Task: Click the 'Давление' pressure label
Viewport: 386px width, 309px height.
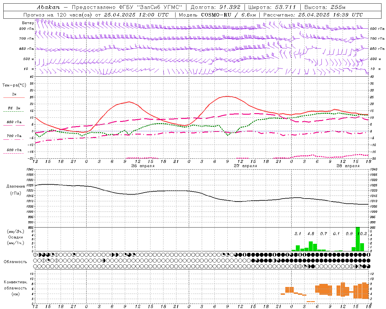Action: coord(16,186)
